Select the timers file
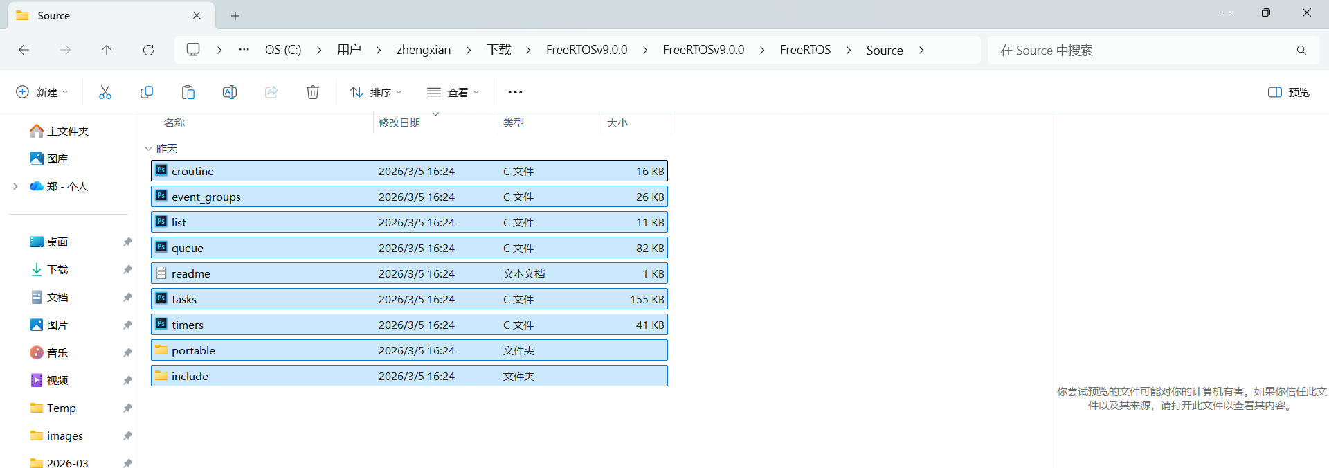This screenshot has height=468, width=1329. click(409, 325)
